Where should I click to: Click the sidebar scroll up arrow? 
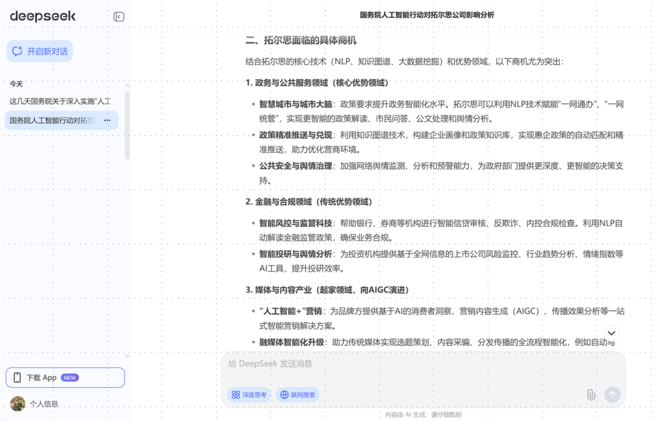coord(127,85)
